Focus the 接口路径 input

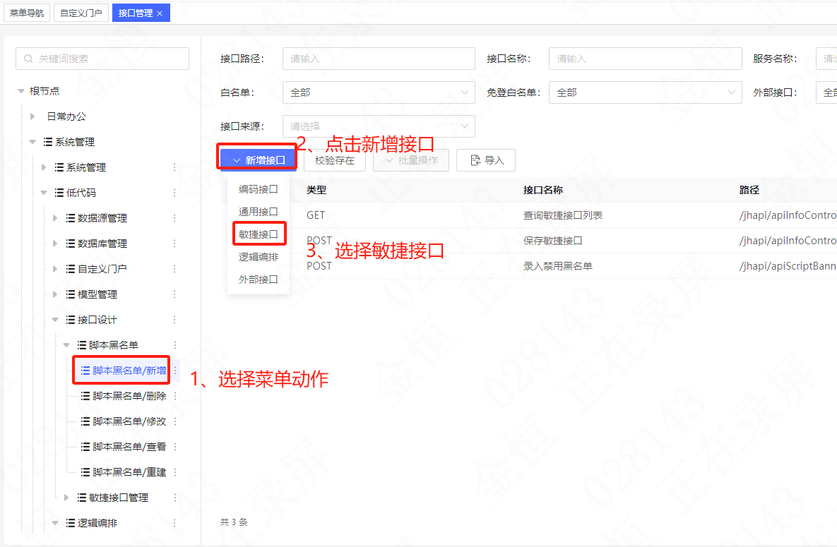(379, 59)
